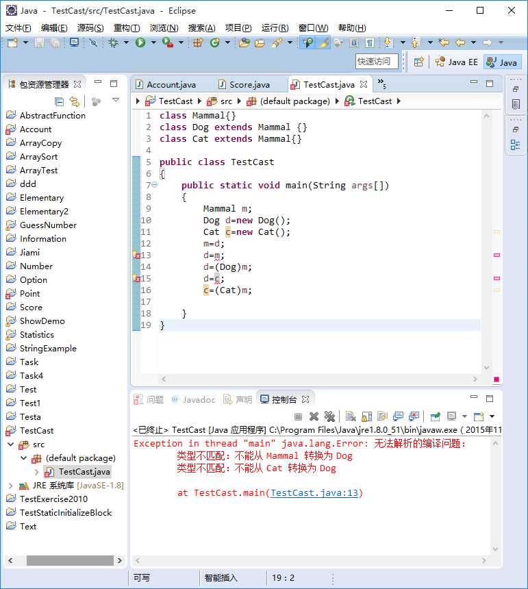Viewport: 528px width, 589px height.
Task: Open TestCast.java:13 link in console
Action: 315,492
